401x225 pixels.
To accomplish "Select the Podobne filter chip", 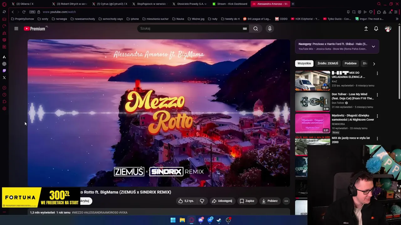I will click(351, 63).
